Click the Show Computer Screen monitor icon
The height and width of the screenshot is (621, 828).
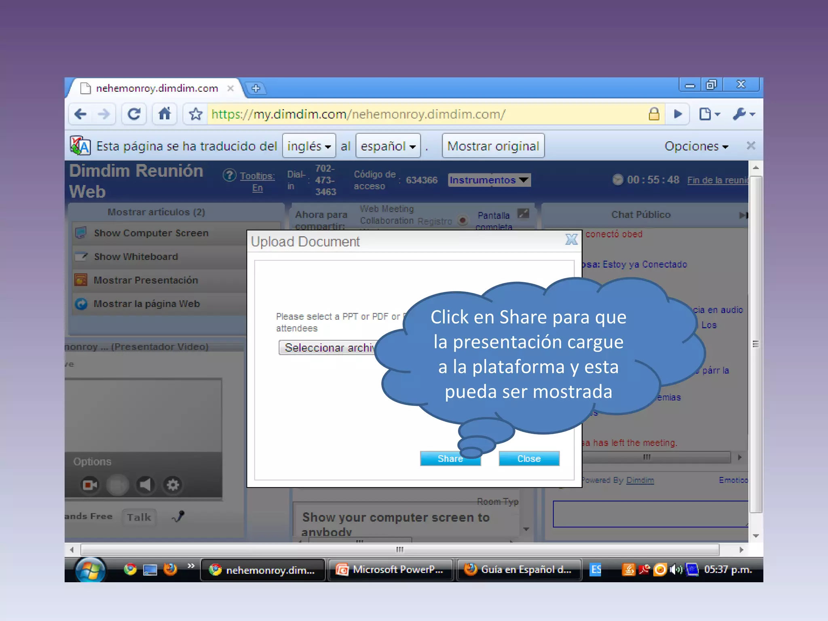pyautogui.click(x=81, y=232)
